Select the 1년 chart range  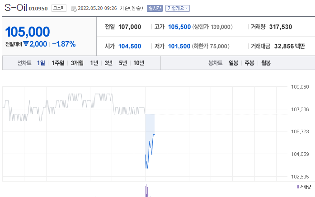(94, 63)
